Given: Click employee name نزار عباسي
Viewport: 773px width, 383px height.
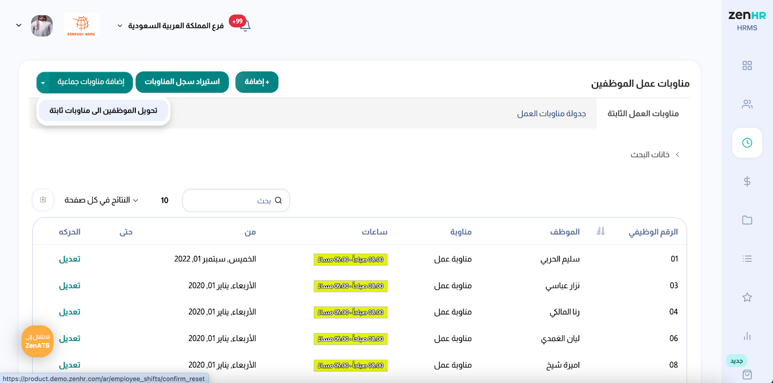Looking at the screenshot, I should [562, 286].
